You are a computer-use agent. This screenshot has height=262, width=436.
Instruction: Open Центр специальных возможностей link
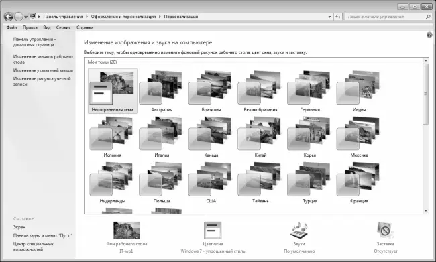[33, 247]
